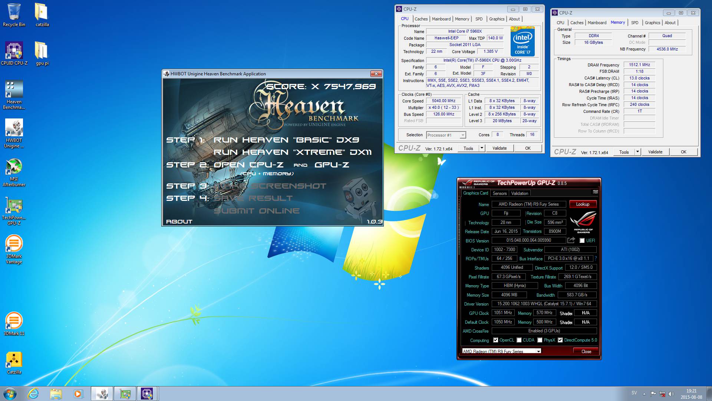
Task: Open the Validation tab in GPU-Z
Action: (x=520, y=193)
